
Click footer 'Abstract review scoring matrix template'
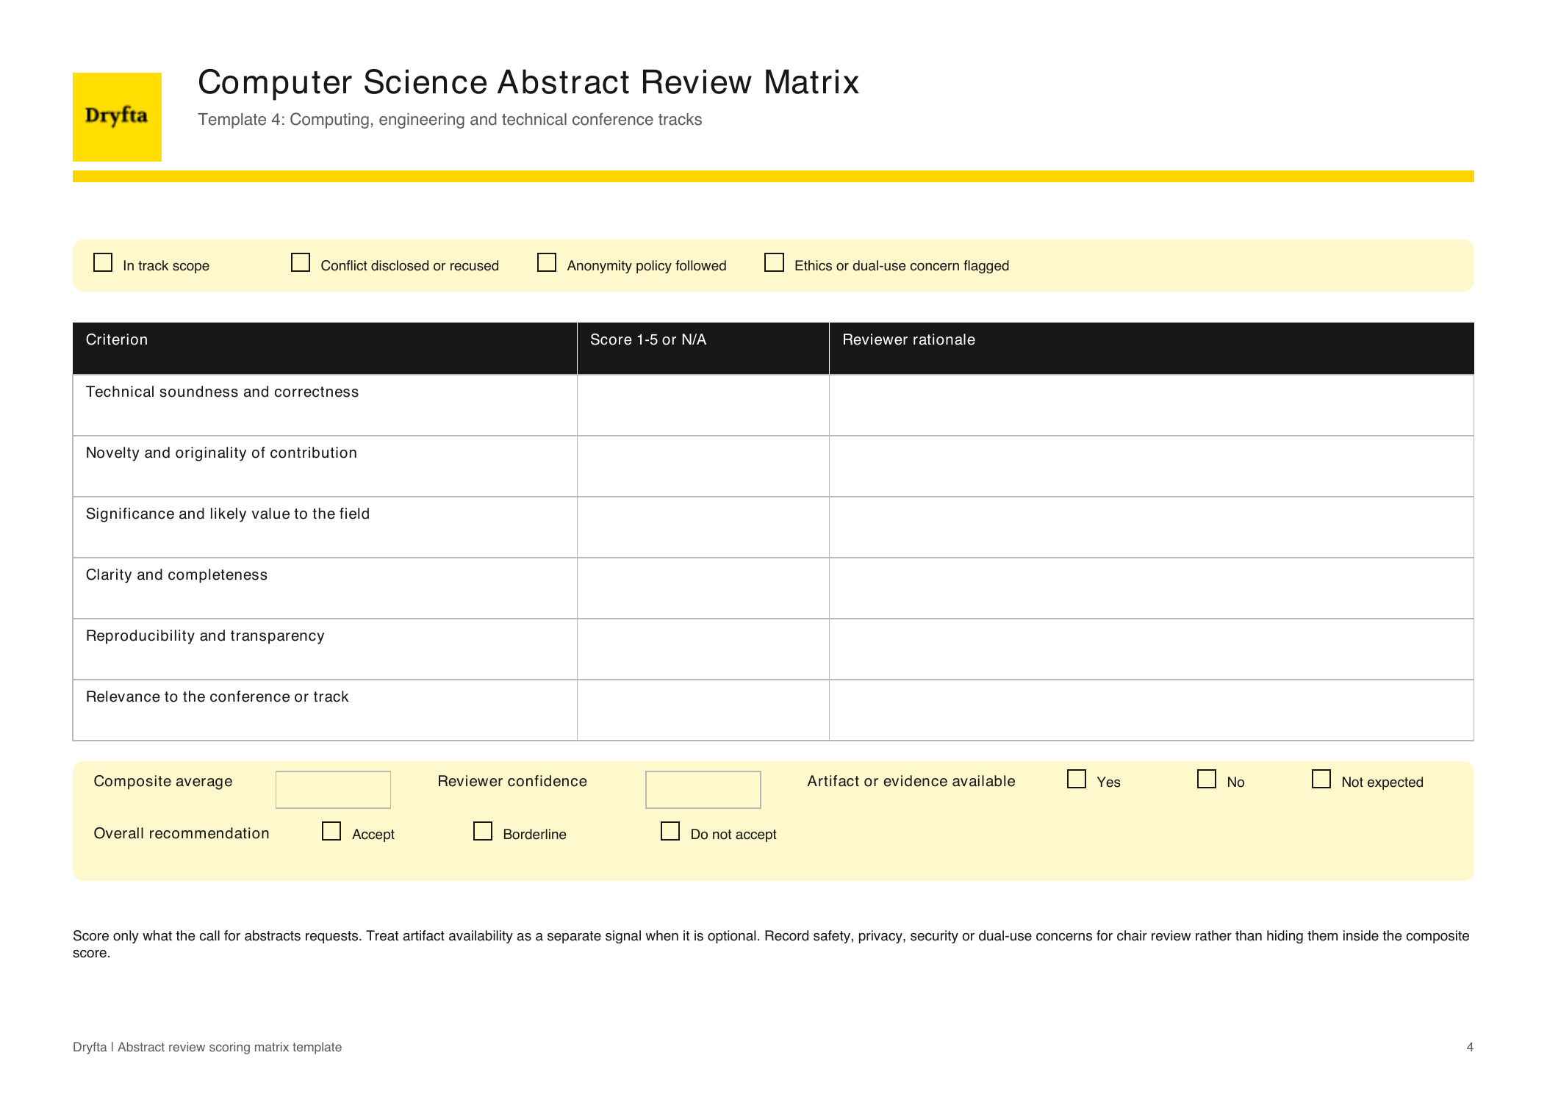tap(229, 1047)
